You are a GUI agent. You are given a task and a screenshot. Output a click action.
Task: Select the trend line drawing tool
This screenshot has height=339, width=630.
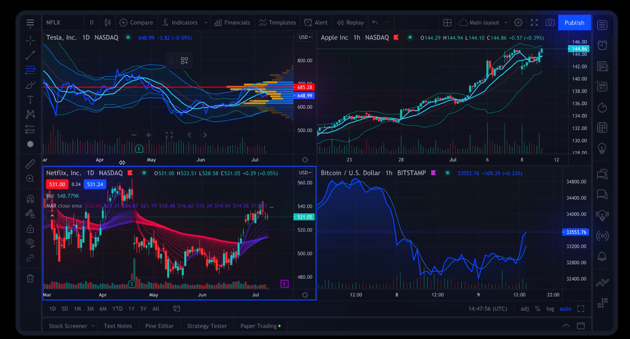(30, 55)
